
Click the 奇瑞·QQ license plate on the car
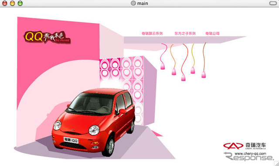[x=71, y=140]
